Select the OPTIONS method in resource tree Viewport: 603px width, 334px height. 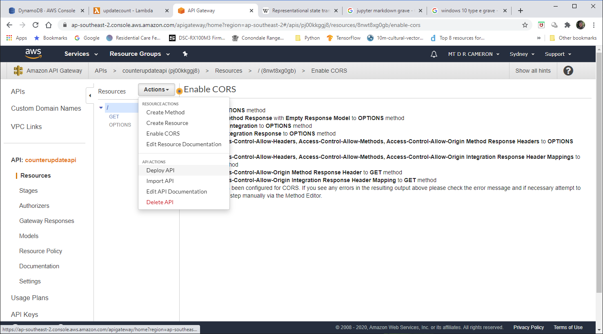coord(120,125)
